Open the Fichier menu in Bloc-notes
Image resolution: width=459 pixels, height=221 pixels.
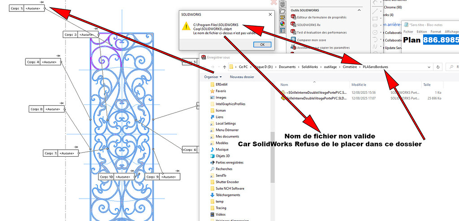pyautogui.click(x=408, y=32)
